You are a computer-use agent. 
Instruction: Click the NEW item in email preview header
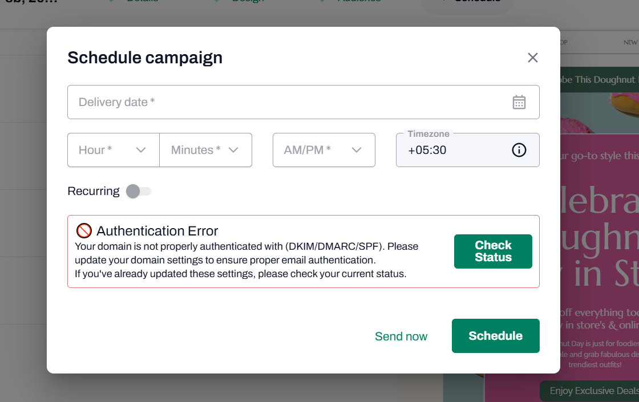630,42
